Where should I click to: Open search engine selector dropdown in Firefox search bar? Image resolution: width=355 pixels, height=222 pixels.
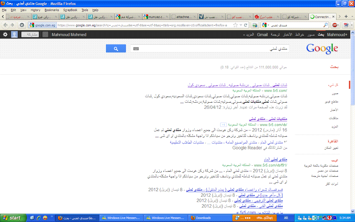[x=265, y=25]
